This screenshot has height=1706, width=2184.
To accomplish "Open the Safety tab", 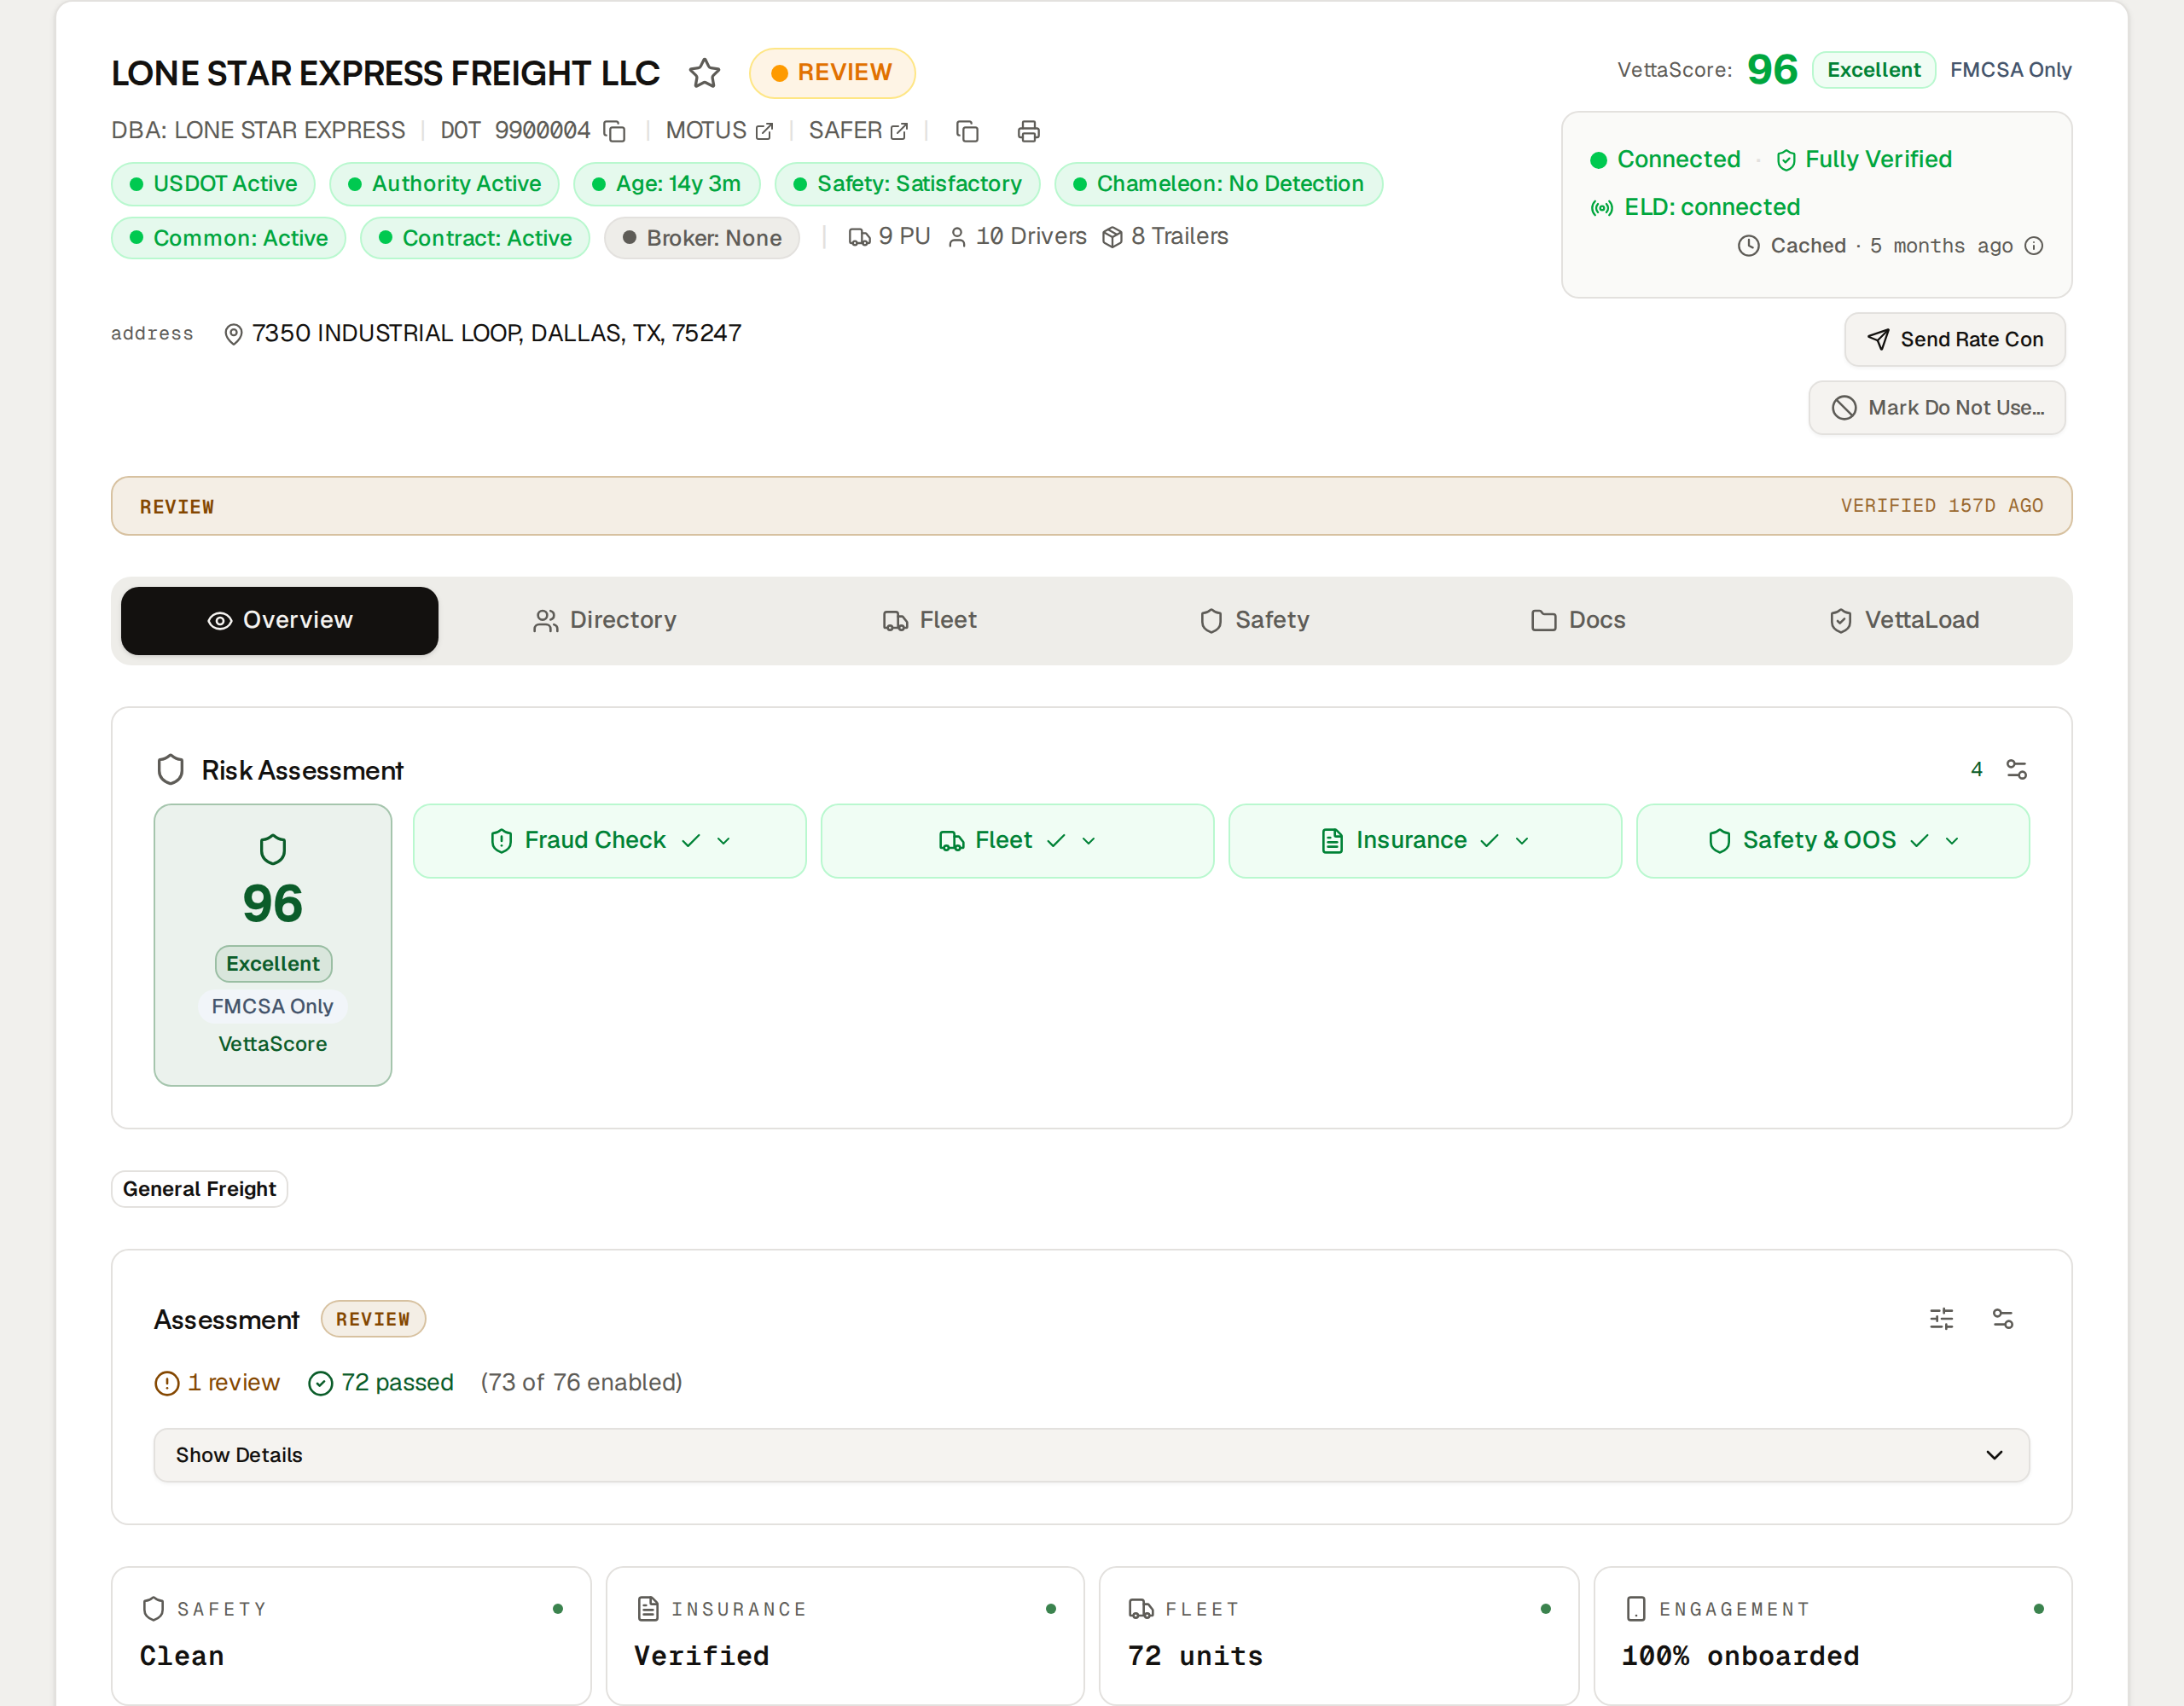I will click(x=1254, y=621).
